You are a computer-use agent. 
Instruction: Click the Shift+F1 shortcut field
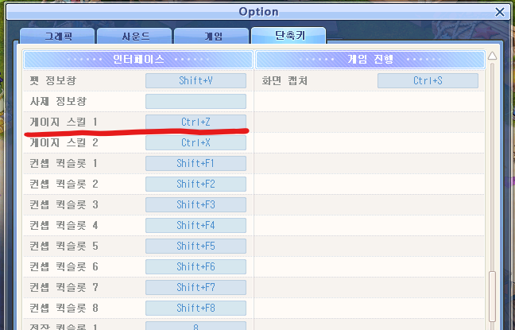coord(196,163)
